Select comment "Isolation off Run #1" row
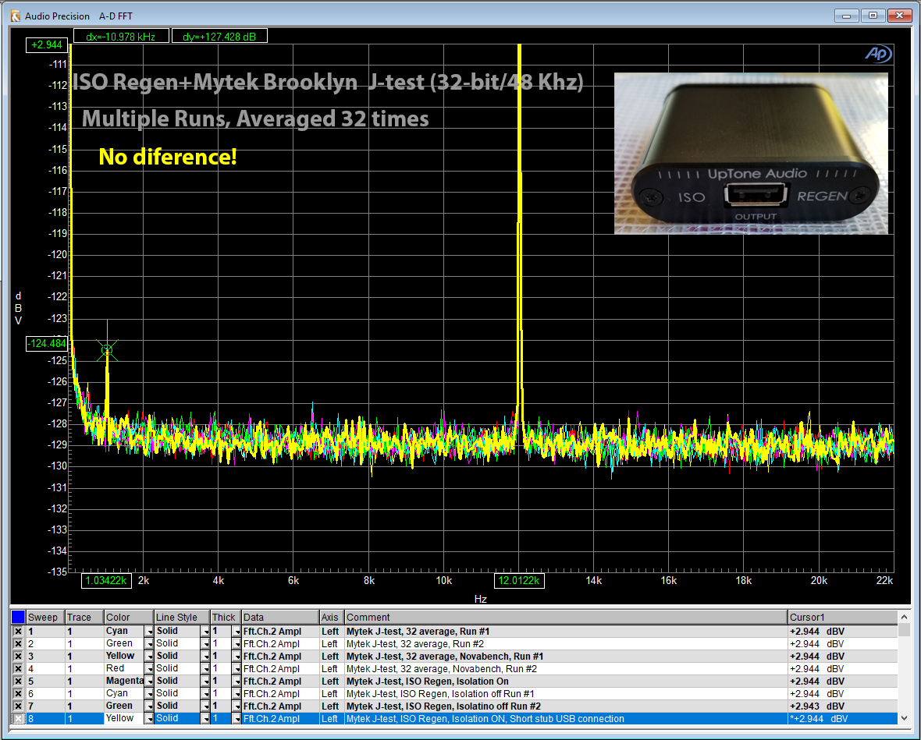The image size is (921, 740). pos(440,694)
